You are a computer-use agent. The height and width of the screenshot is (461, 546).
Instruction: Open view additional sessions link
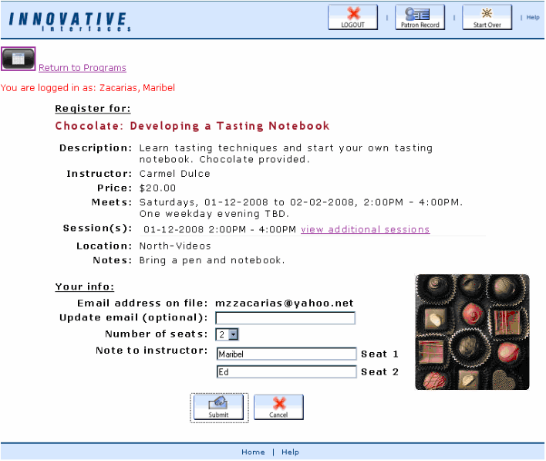pos(366,229)
